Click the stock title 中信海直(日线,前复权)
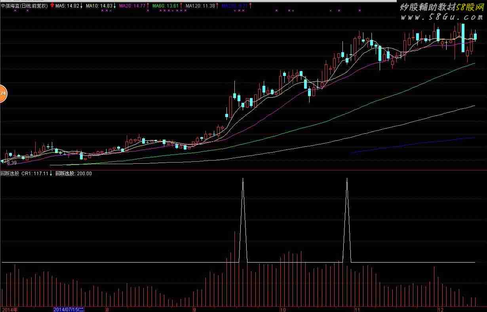This screenshot has width=487, height=312. point(25,6)
